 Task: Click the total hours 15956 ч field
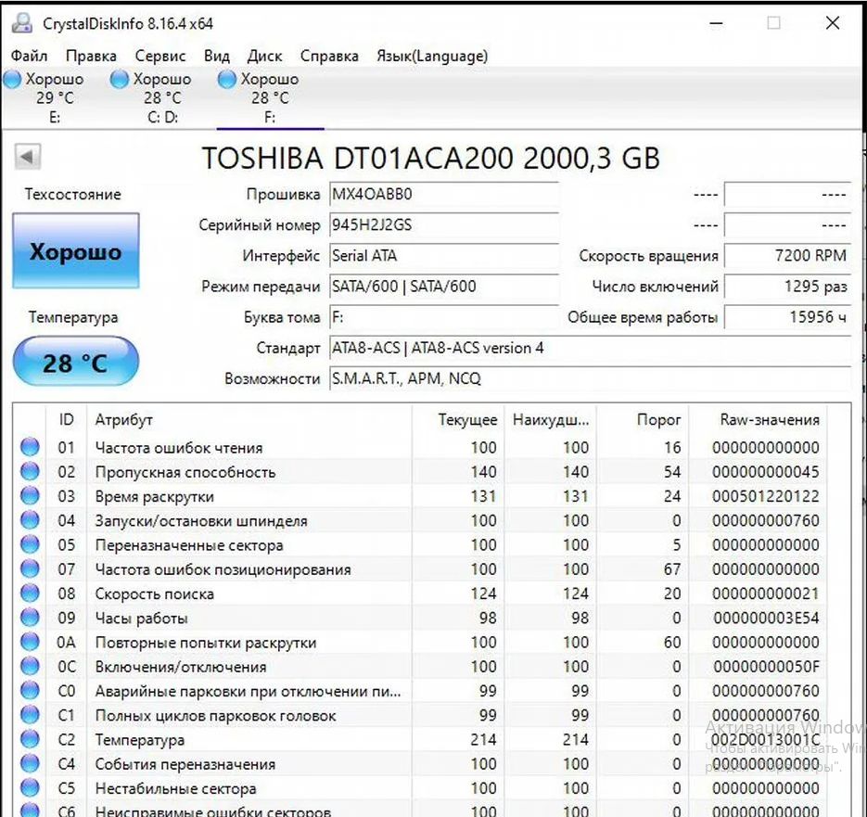coord(787,317)
